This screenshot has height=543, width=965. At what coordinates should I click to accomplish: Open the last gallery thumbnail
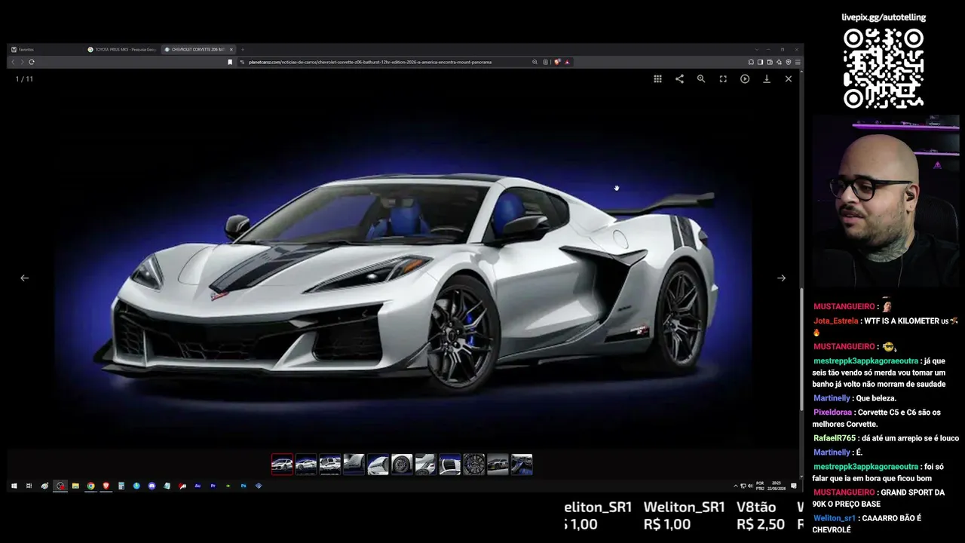pyautogui.click(x=522, y=465)
